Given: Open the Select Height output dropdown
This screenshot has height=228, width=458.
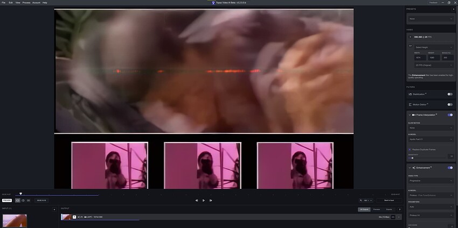Looking at the screenshot, I should click(434, 47).
